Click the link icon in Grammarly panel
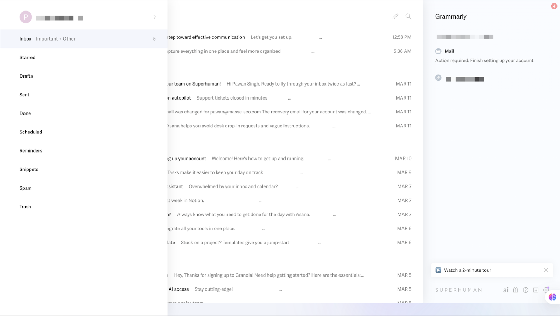This screenshot has height=316, width=560. tap(438, 78)
